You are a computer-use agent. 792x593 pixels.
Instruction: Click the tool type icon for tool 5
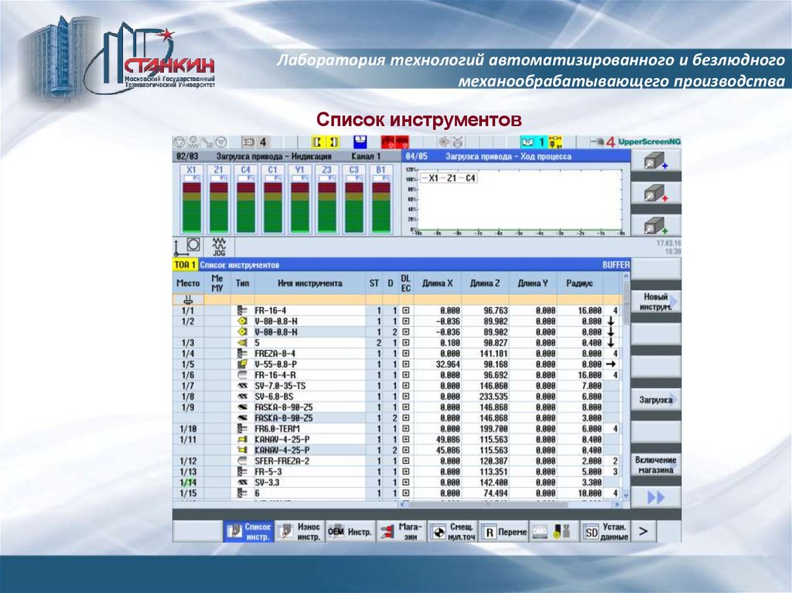(242, 343)
